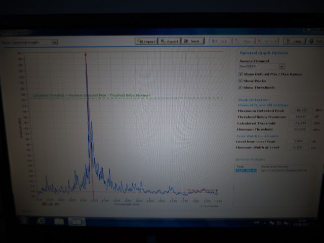Launch Internet Explorer from the taskbar
The image size is (324, 243).
point(41,221)
